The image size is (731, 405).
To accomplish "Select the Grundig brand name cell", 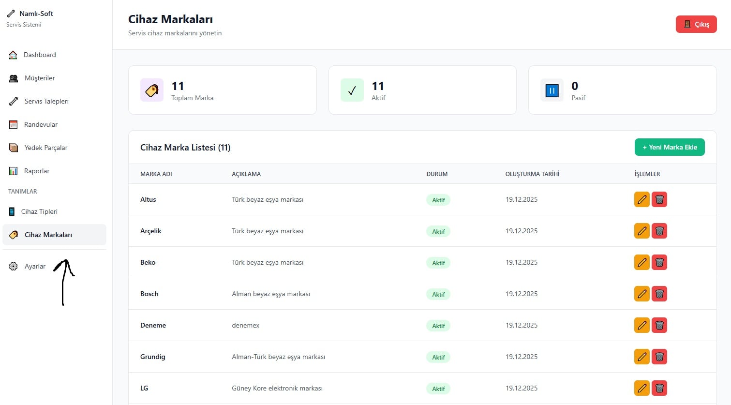I will point(153,357).
